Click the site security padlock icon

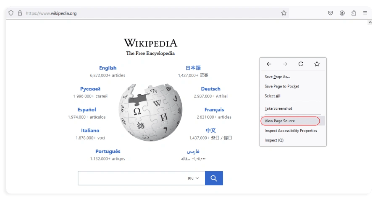(20, 13)
